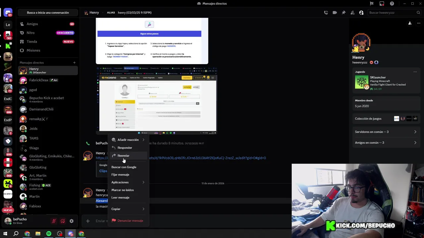Click SKlauncher game title in profile

coord(378,77)
